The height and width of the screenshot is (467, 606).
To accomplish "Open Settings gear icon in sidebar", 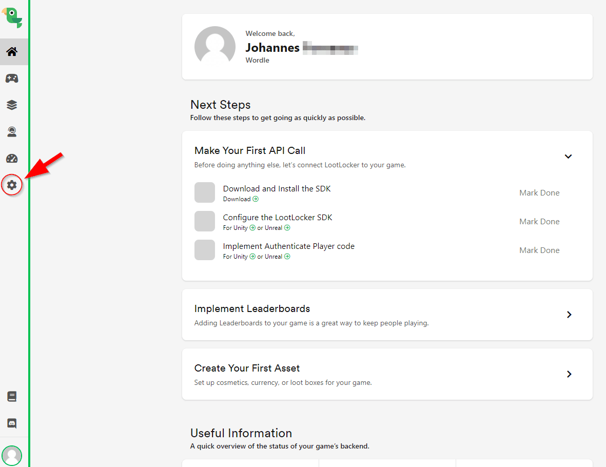I will tap(12, 185).
